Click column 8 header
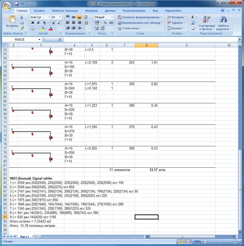The width and height of the screenshot is (244, 246). [146, 45]
